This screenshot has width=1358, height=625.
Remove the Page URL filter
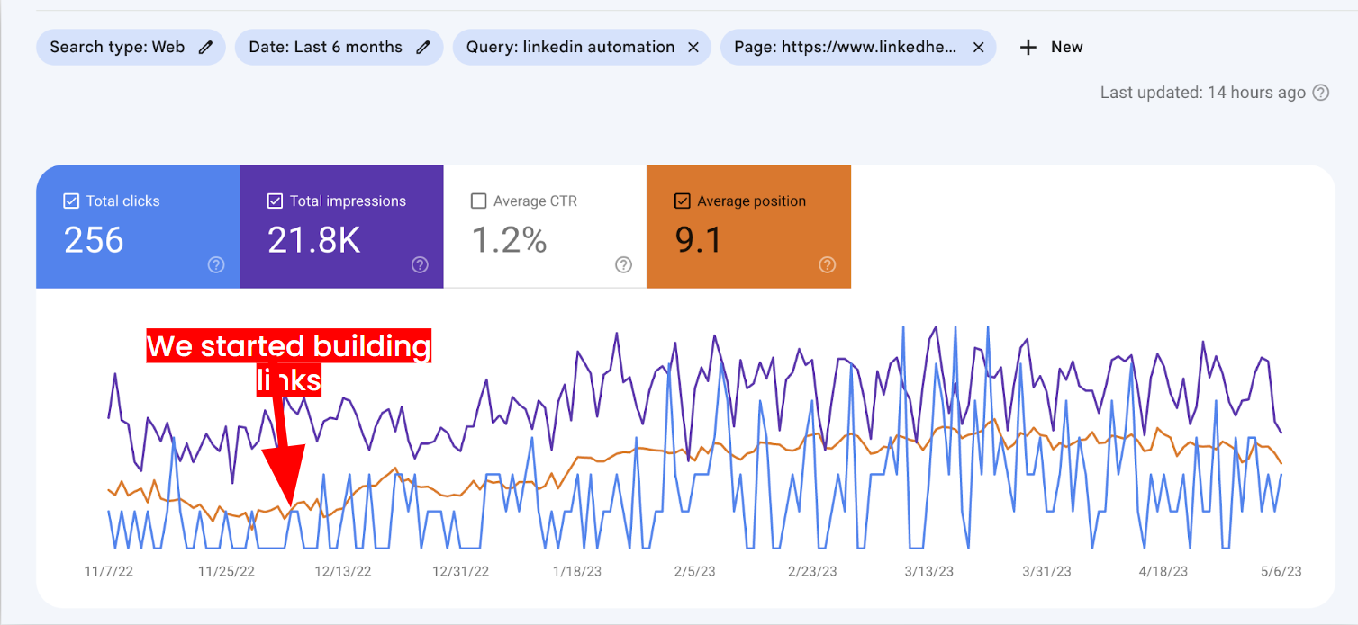(978, 48)
